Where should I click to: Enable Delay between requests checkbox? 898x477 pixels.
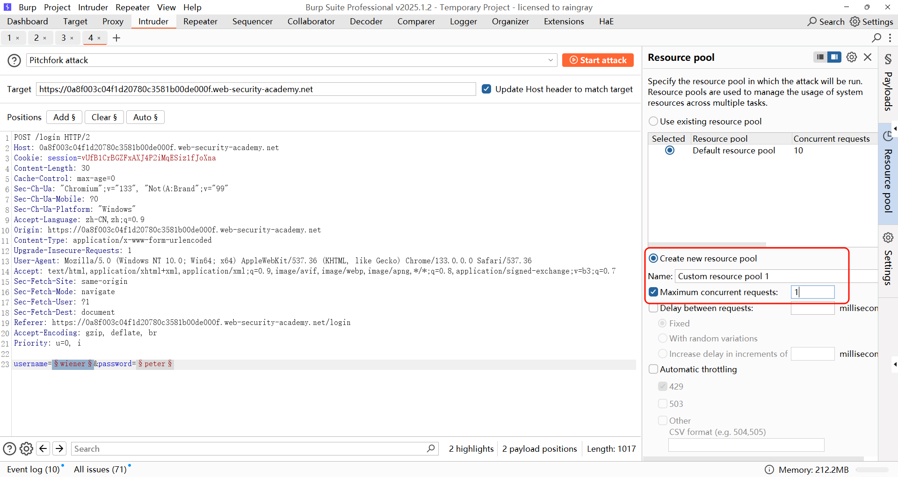(x=653, y=308)
